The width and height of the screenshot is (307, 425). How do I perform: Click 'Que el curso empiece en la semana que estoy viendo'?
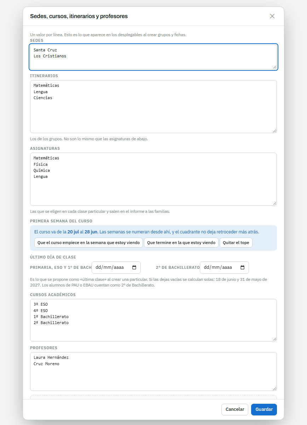coord(88,243)
